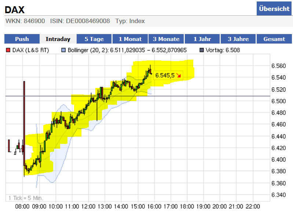Viewport: 293px width, 212px height.
Task: Click the 12:00 time axis label
Action: [88, 207]
